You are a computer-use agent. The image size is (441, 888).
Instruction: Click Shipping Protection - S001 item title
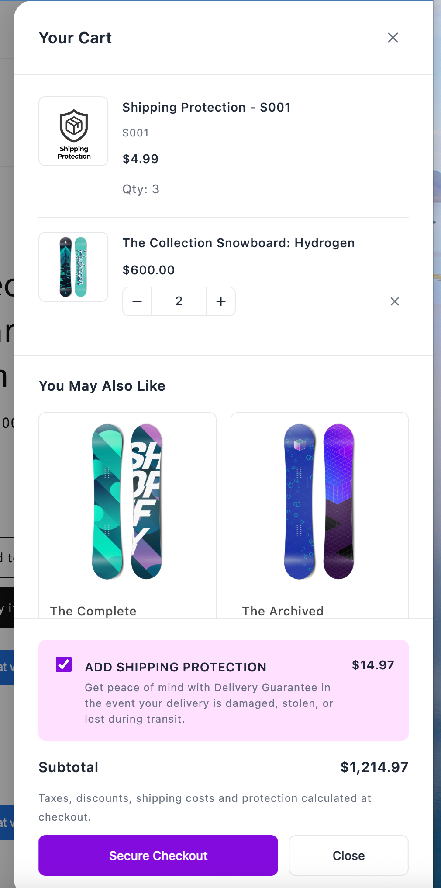(207, 107)
